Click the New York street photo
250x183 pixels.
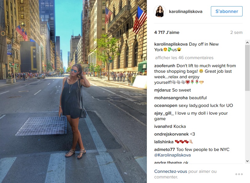(73, 91)
